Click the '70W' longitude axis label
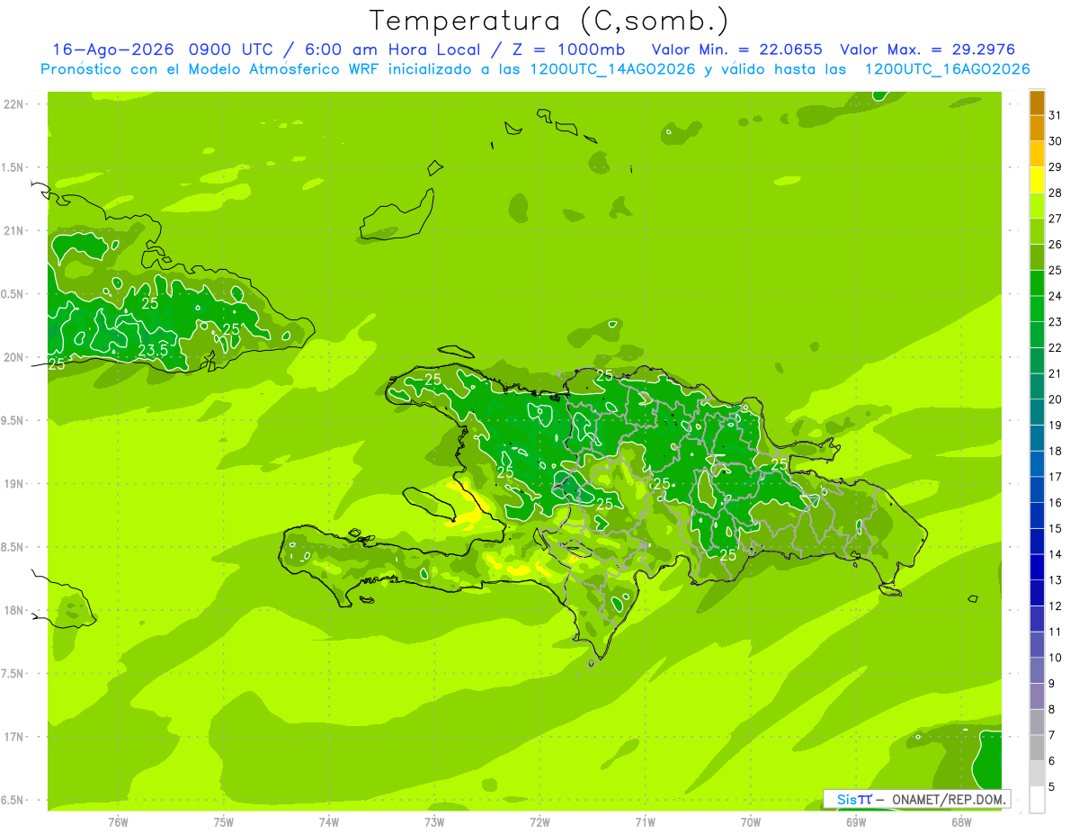Image resolution: width=1079 pixels, height=834 pixels. pyautogui.click(x=751, y=821)
